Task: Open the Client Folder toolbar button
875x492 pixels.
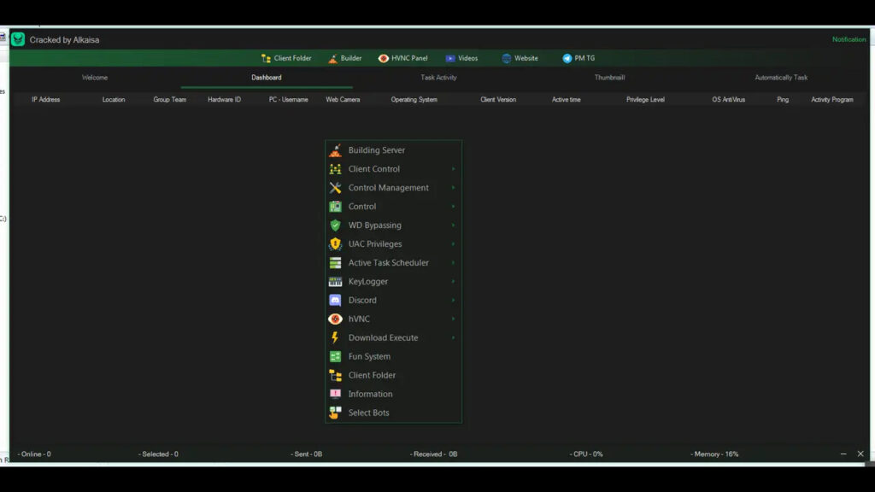Action: coord(286,58)
